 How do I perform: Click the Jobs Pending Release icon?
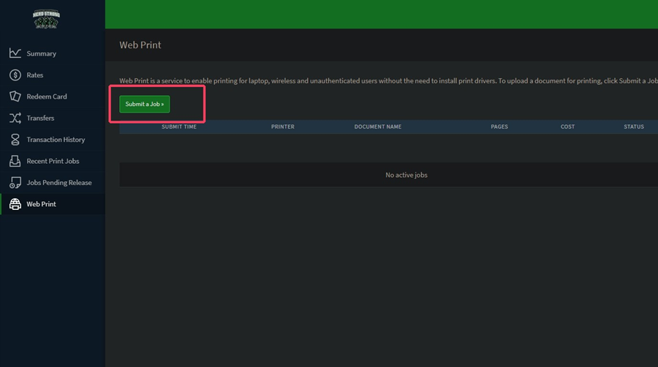(15, 183)
